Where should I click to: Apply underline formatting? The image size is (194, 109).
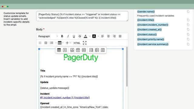[x=74, y=36]
